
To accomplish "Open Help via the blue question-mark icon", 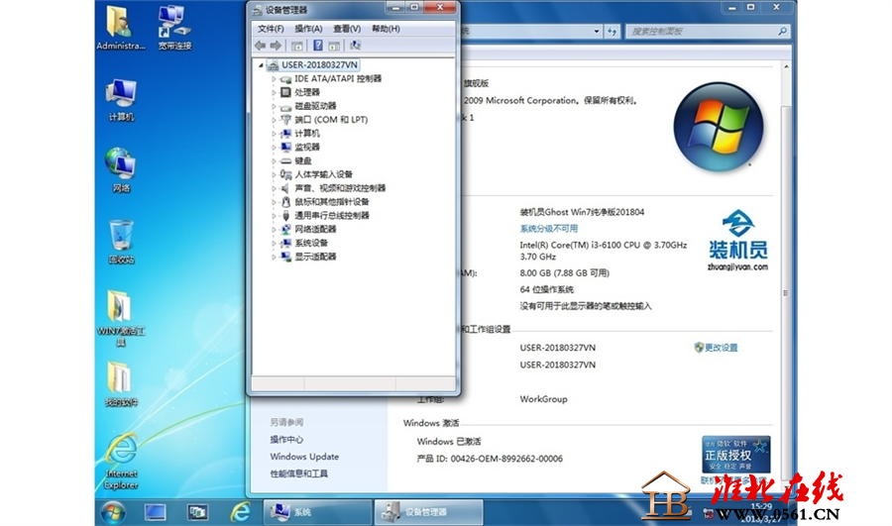I will (x=318, y=46).
